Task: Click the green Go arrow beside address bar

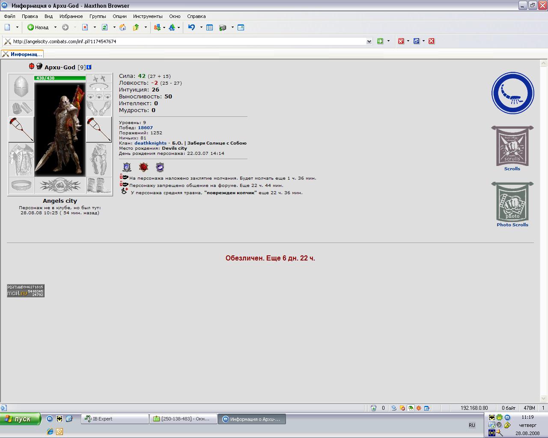Action: [380, 41]
